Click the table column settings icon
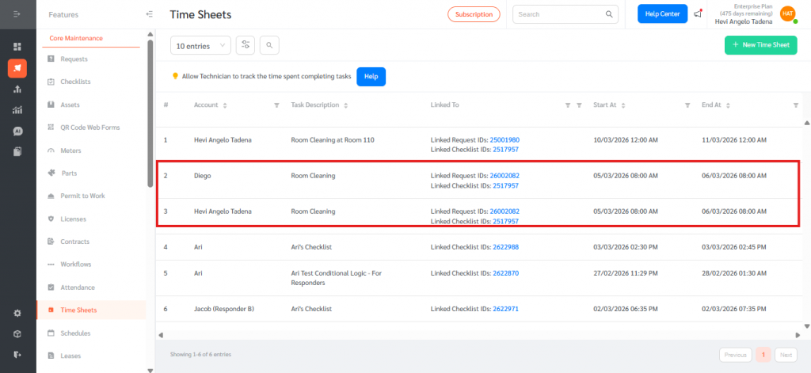Viewport: 811px width, 373px height. pos(246,46)
